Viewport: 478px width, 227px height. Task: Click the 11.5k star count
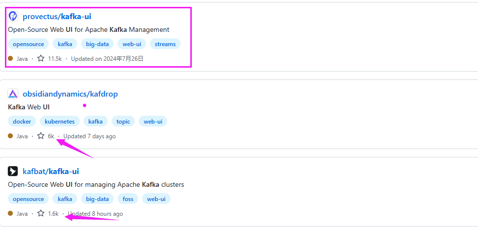pos(55,59)
